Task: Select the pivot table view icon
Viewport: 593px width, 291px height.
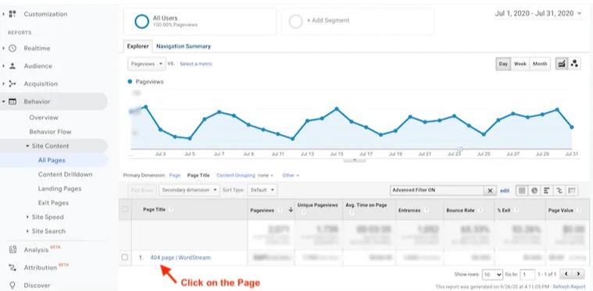Action: point(571,190)
